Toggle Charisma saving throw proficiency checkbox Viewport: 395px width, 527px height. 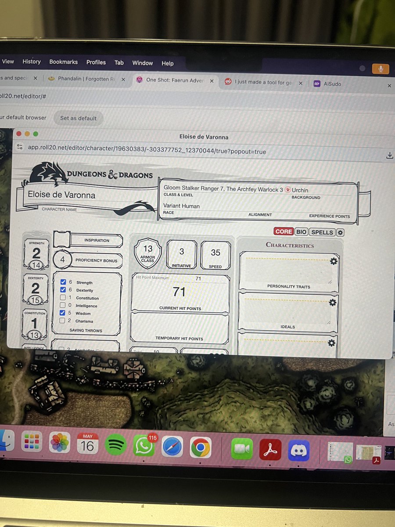[62, 321]
